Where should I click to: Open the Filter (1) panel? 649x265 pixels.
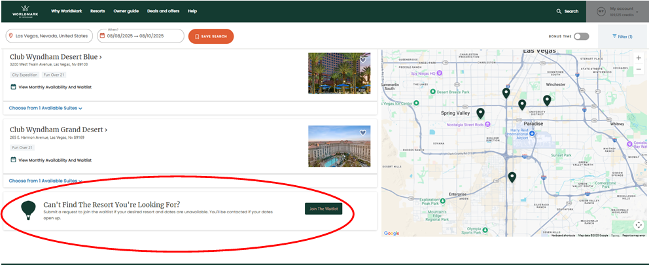622,37
